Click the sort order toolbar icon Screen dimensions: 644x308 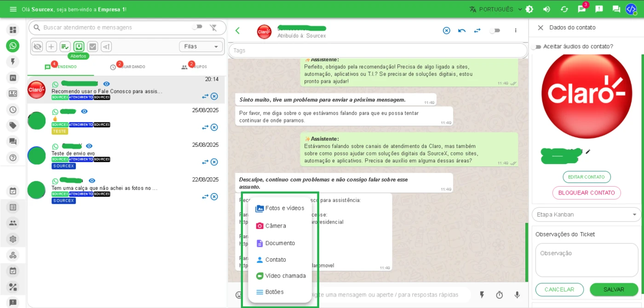coord(106,46)
